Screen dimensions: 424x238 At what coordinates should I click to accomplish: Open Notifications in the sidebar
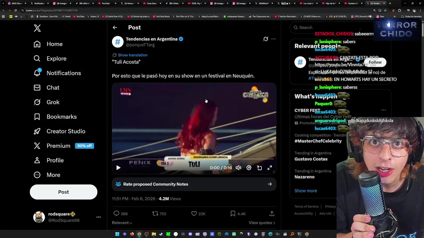click(x=57, y=73)
